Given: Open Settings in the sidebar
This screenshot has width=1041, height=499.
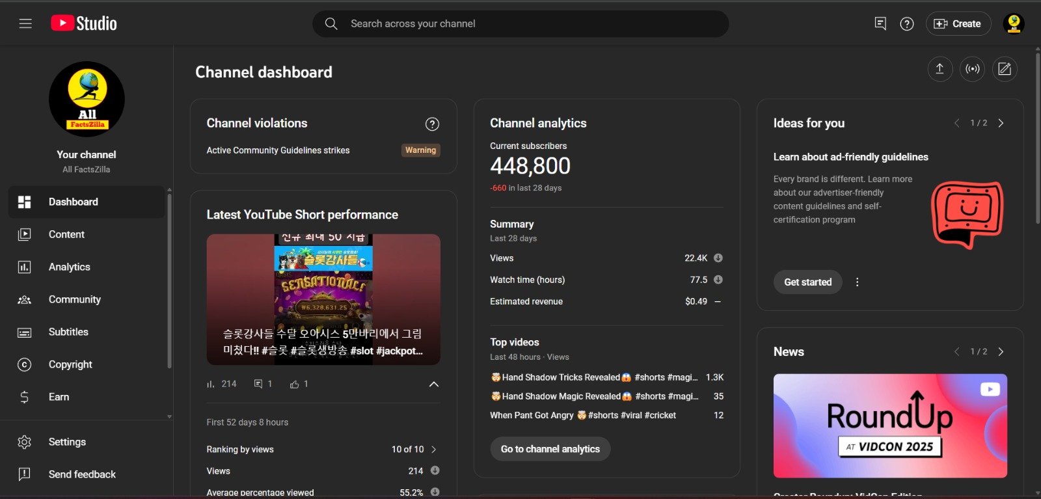Looking at the screenshot, I should coord(87,442).
